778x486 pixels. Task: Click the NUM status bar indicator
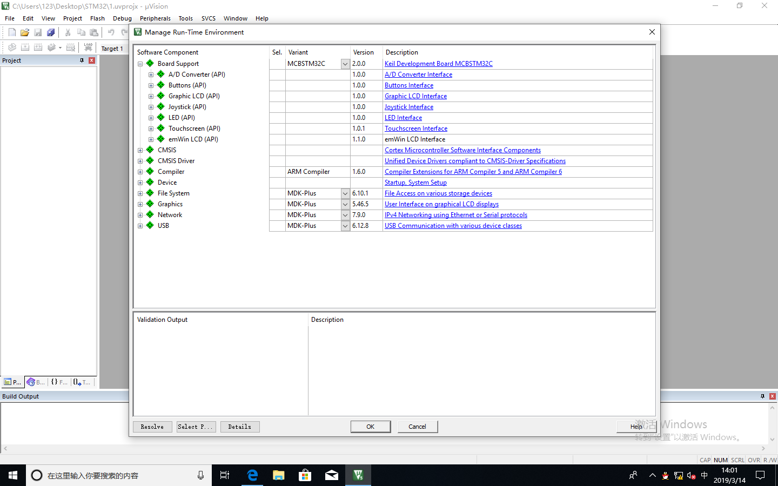[721, 460]
